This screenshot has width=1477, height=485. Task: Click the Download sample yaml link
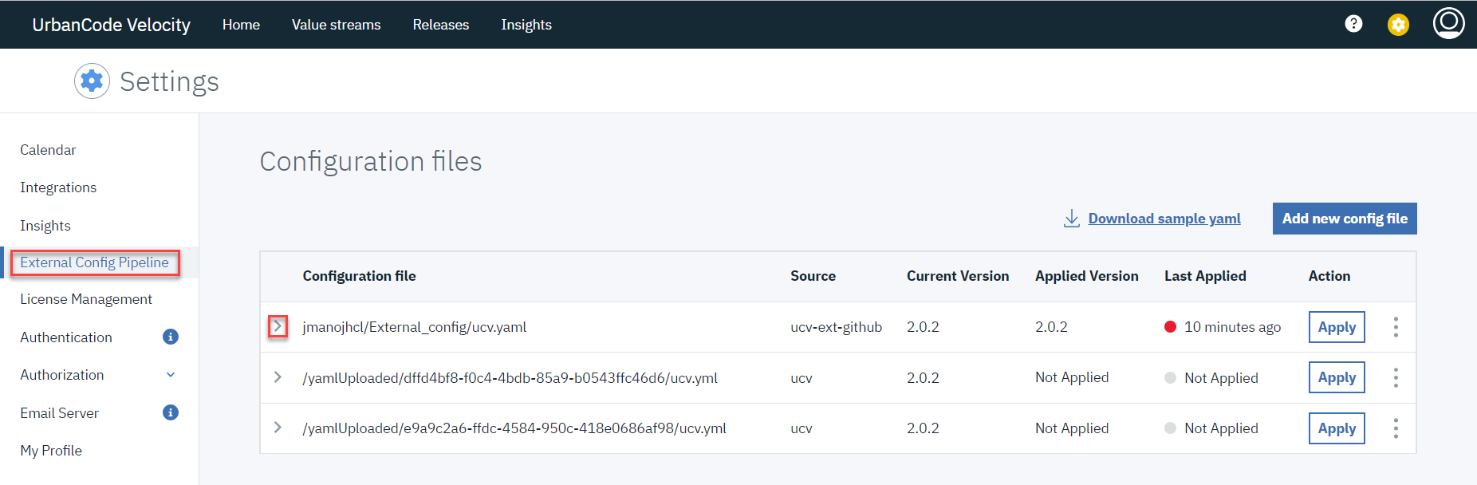[x=1164, y=219]
